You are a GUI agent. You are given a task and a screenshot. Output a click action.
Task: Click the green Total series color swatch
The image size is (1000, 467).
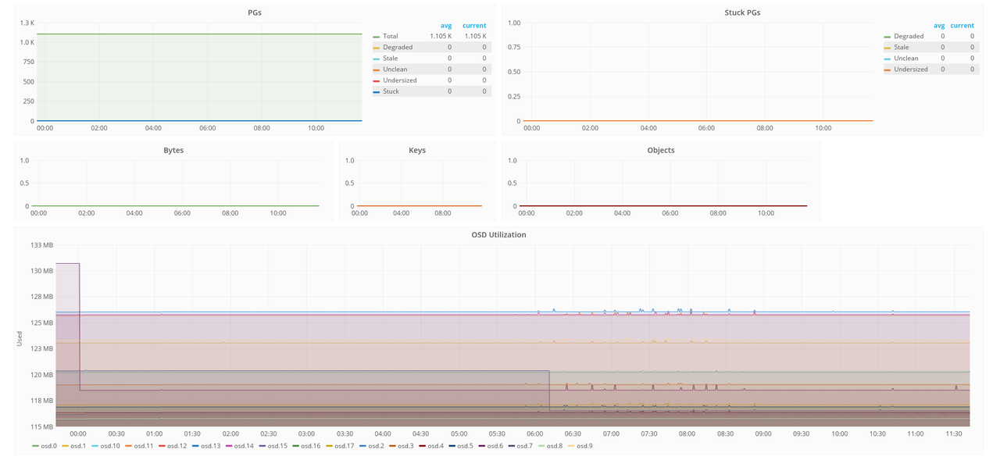point(377,37)
